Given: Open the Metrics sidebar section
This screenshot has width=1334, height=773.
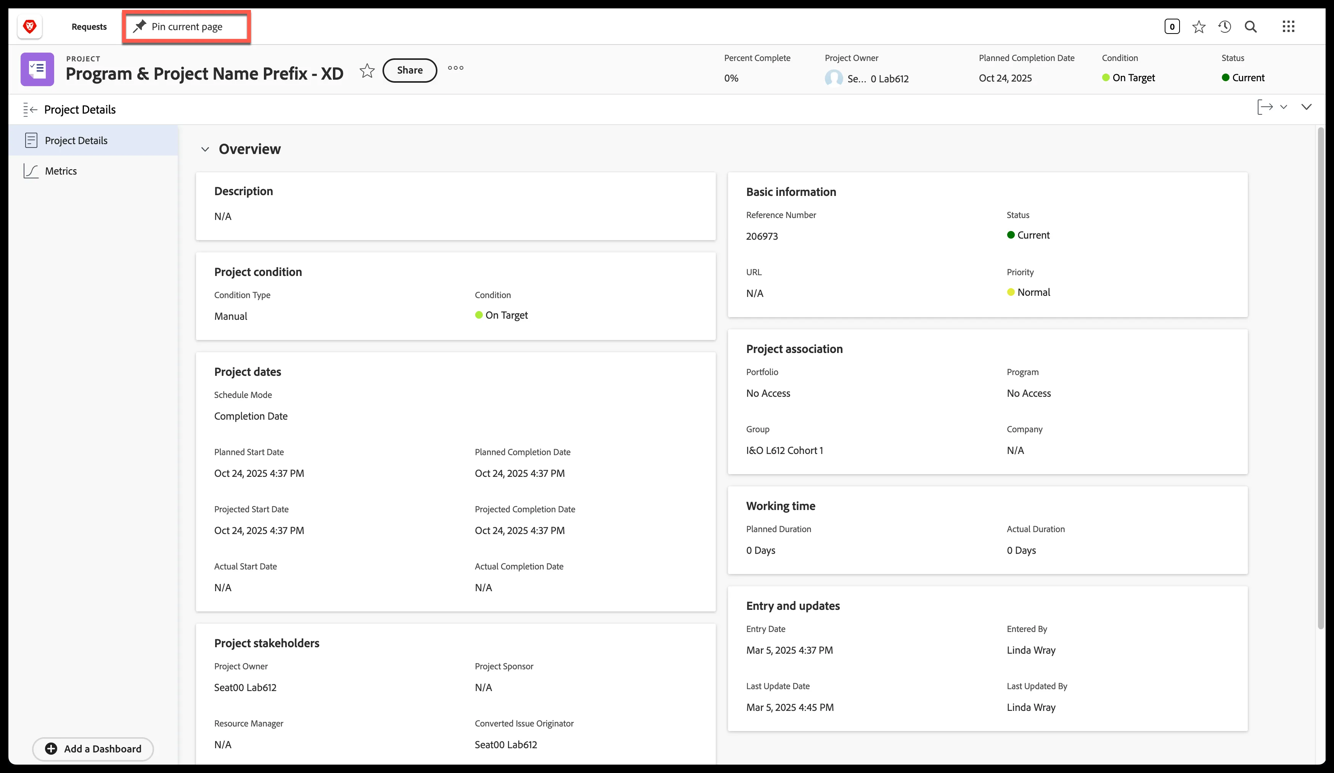Looking at the screenshot, I should [x=93, y=171].
